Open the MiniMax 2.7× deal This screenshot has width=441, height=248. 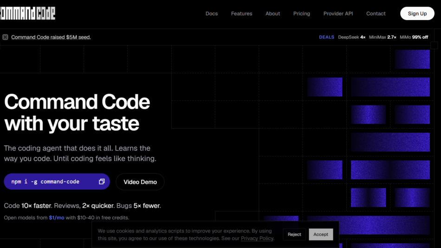point(383,37)
